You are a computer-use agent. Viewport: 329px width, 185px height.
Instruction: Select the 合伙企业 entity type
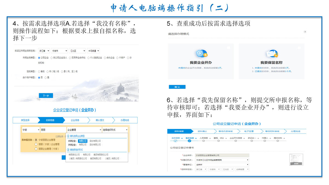click(105, 58)
